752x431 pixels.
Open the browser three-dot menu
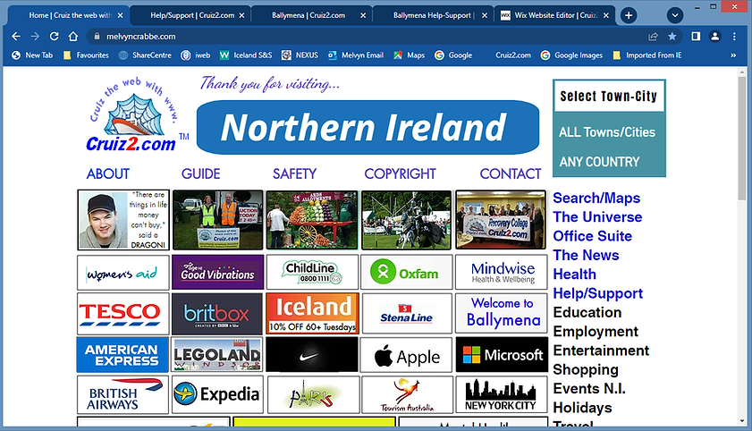[734, 37]
